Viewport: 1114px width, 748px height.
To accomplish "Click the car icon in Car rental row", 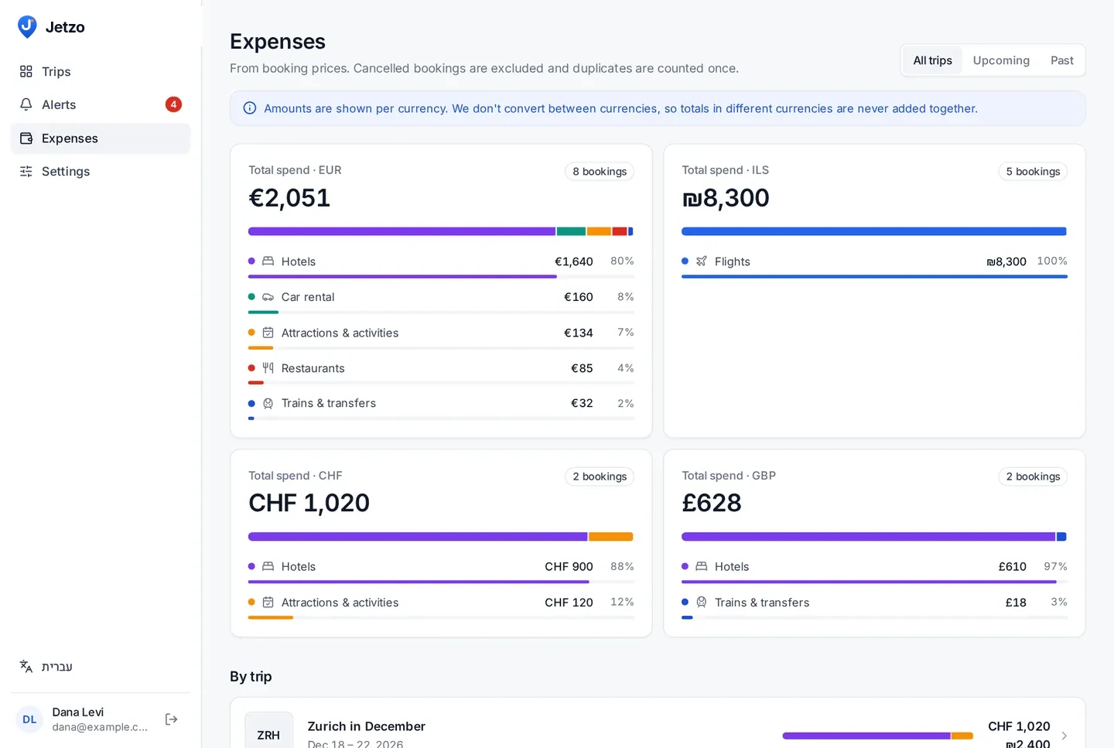I will (x=268, y=297).
